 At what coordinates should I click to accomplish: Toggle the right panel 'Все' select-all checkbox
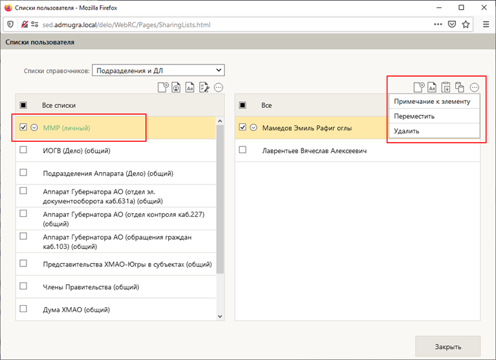click(243, 105)
